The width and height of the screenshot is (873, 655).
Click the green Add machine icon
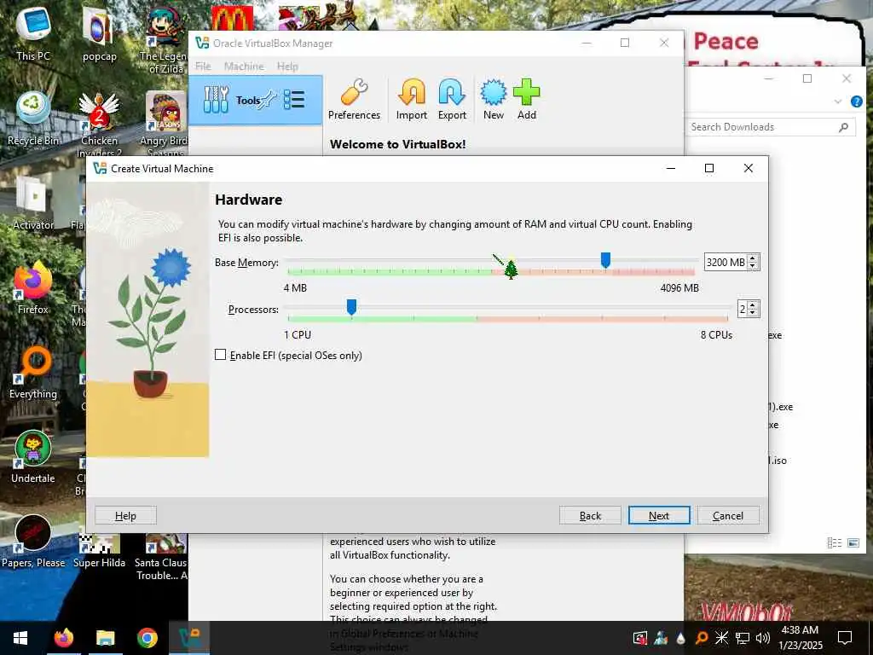[x=526, y=99]
